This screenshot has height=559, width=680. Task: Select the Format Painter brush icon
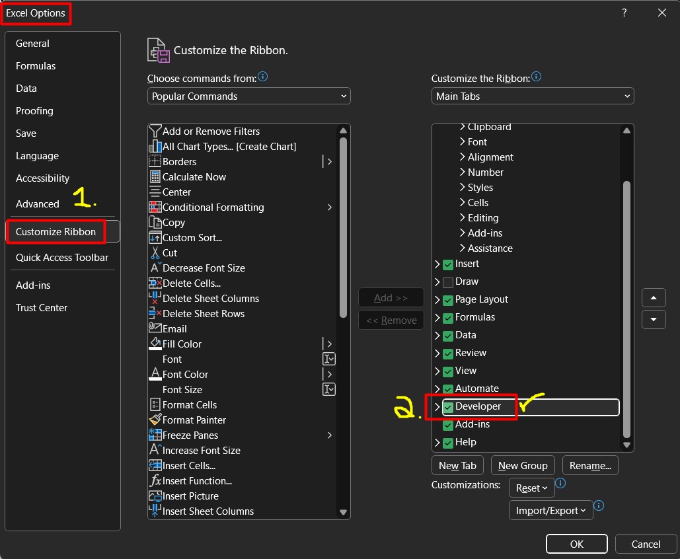(155, 420)
